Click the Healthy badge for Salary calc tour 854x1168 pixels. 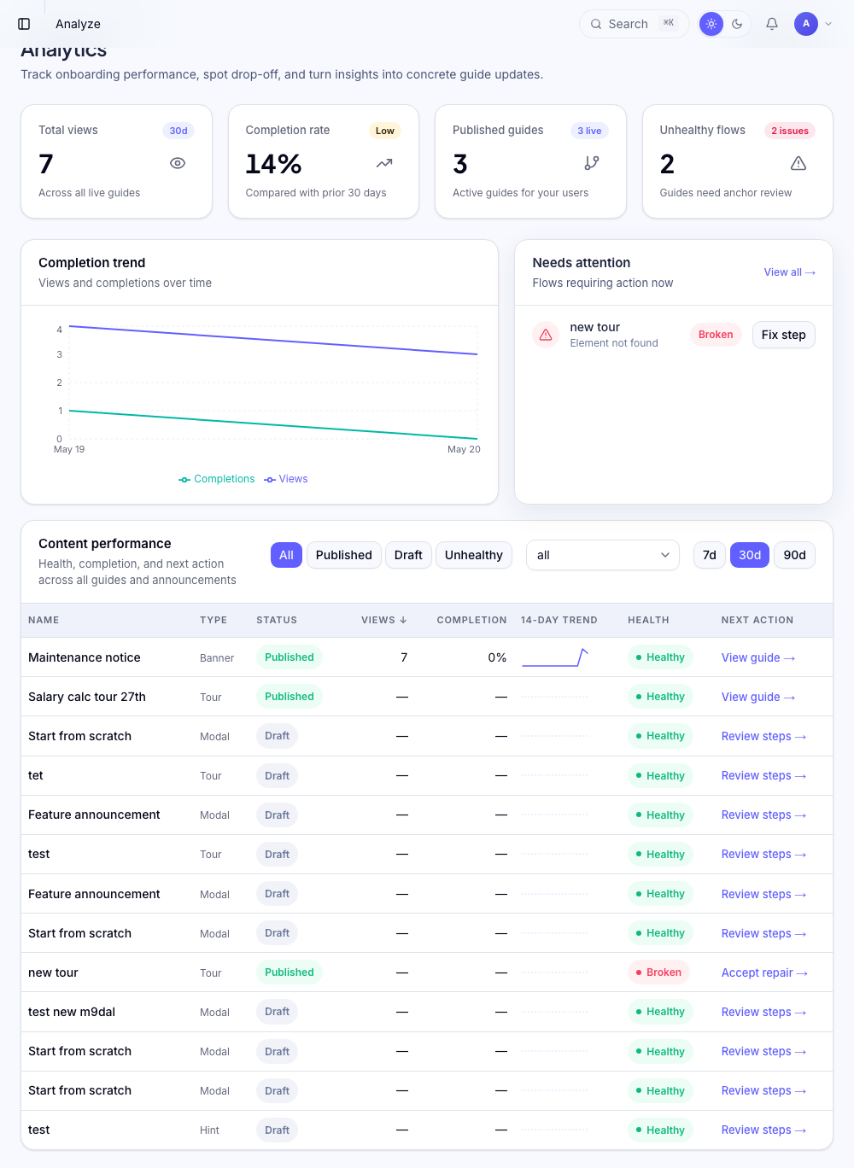[x=660, y=697]
